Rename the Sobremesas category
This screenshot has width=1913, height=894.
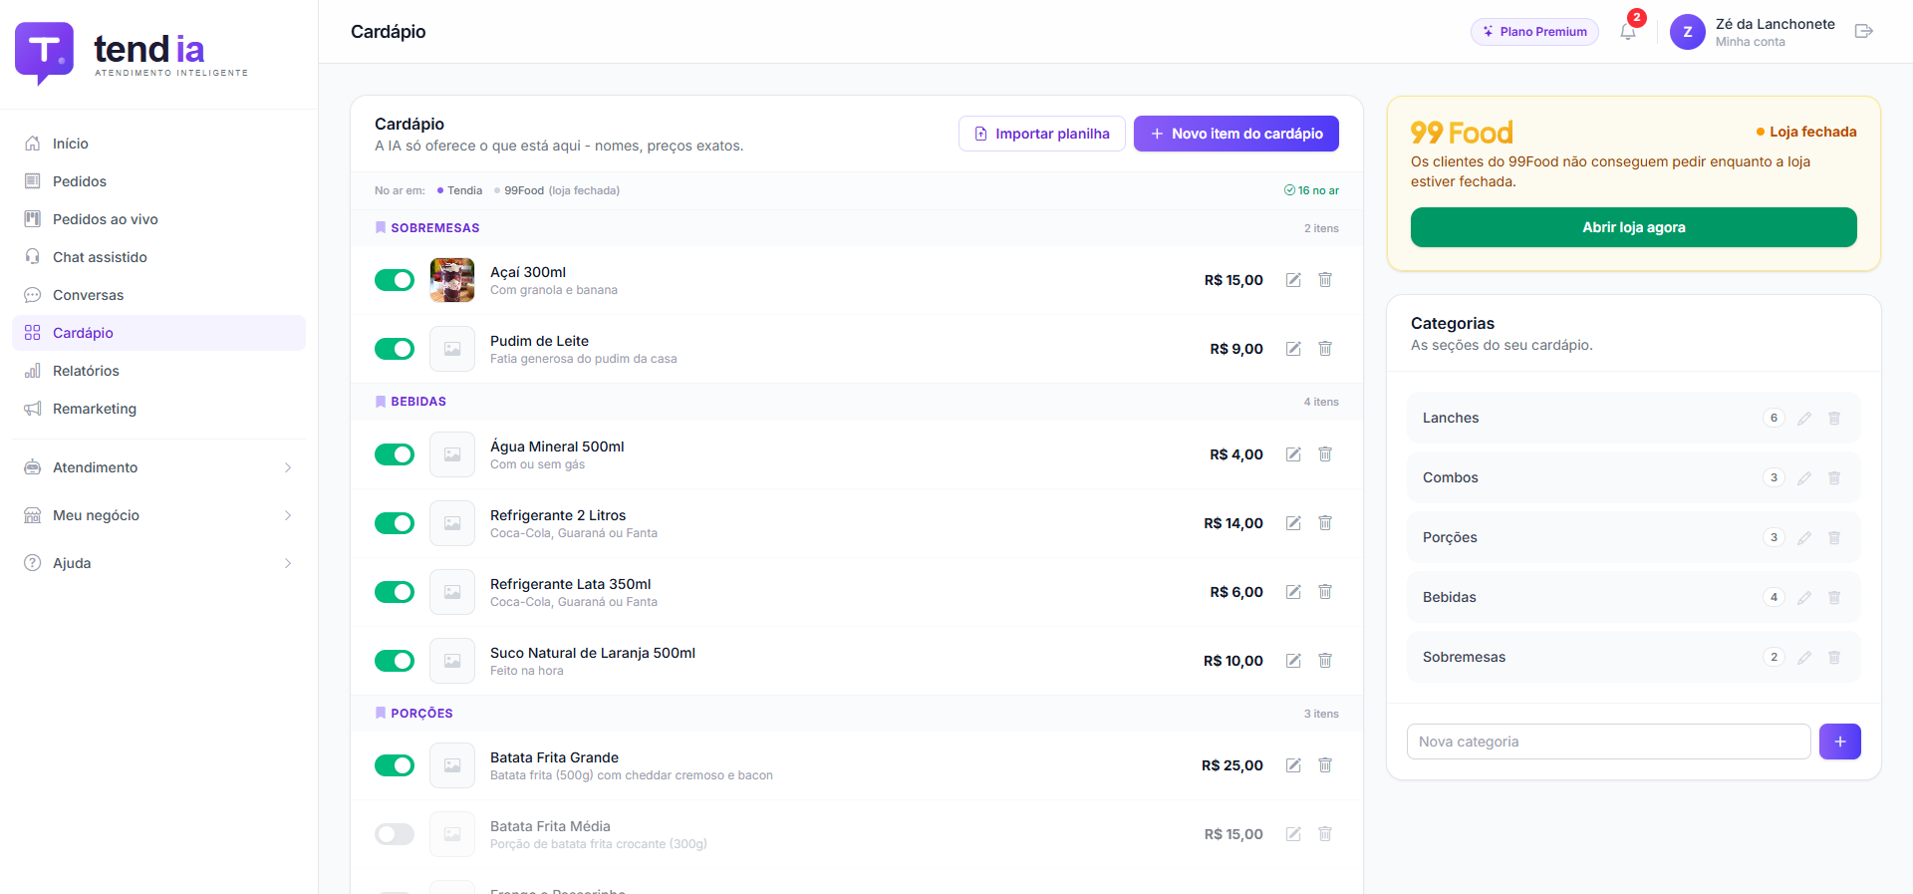(1804, 658)
